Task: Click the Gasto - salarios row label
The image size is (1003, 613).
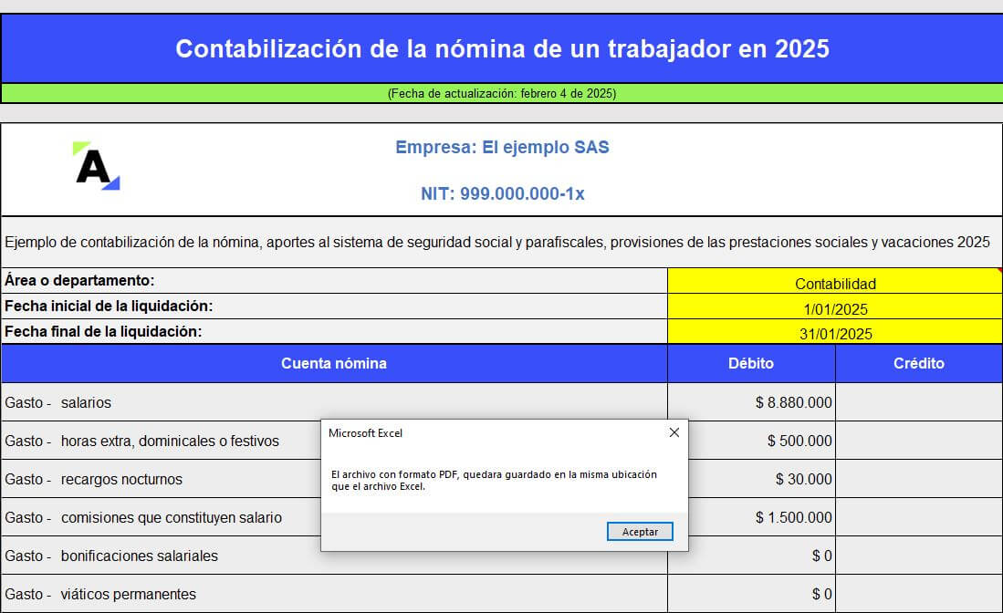Action: [58, 402]
